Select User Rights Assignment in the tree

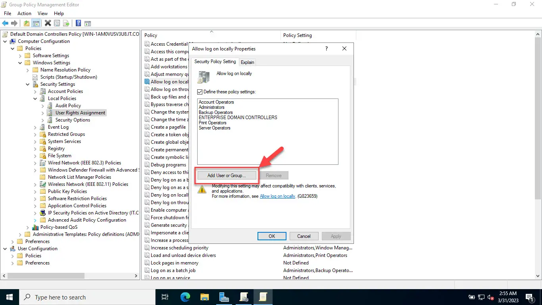80,113
